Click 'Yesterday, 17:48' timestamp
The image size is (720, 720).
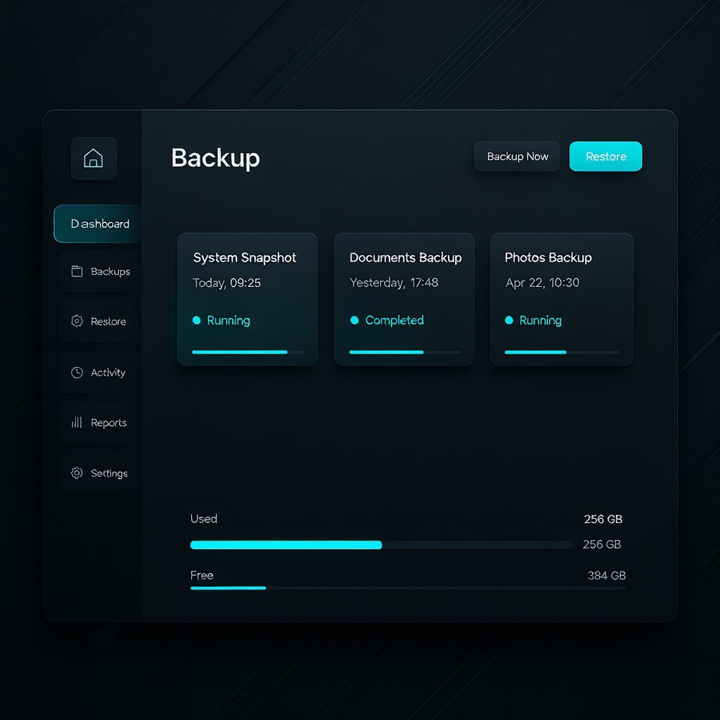(394, 283)
